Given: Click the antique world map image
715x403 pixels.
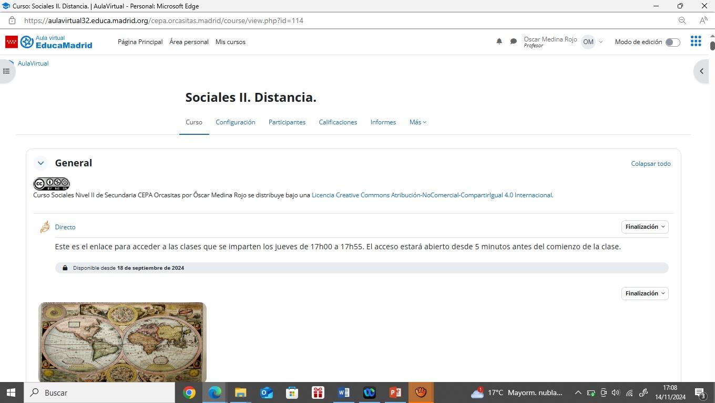Looking at the screenshot, I should click(122, 342).
